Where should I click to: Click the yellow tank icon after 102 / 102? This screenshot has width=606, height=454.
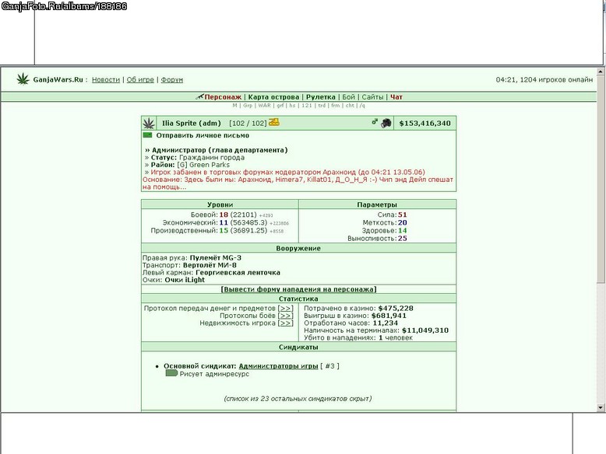coord(274,122)
